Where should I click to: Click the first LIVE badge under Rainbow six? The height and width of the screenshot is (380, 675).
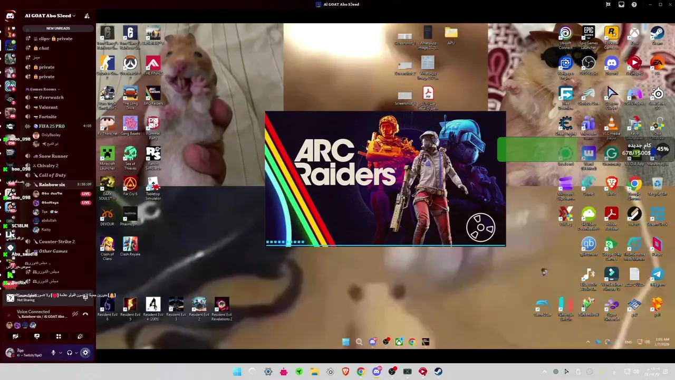tap(86, 194)
